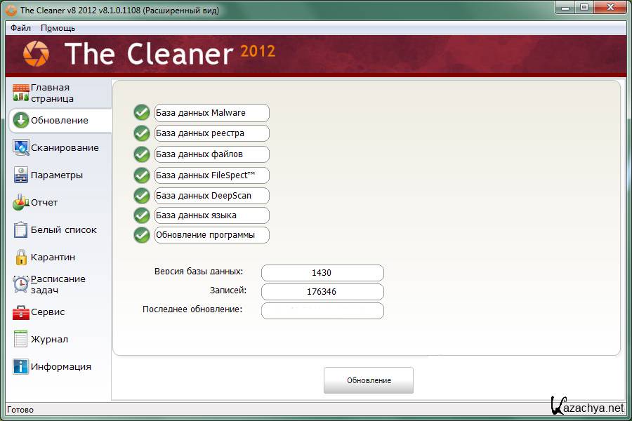Open the Отчет chart icon

pyautogui.click(x=21, y=203)
